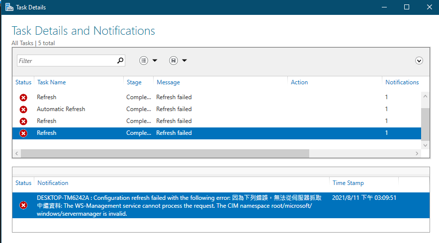Click the Task Details window title icon
This screenshot has height=243, width=439.
[9, 7]
